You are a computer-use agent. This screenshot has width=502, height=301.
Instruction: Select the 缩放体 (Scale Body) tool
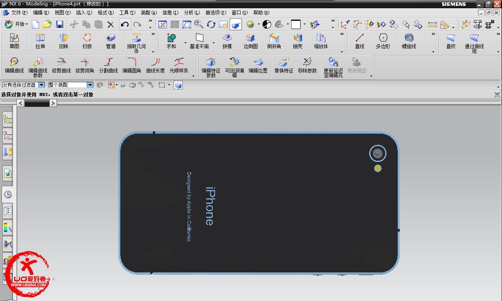tap(321, 41)
